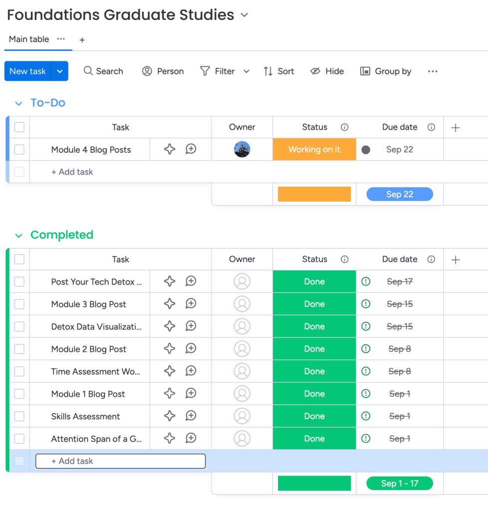
Task: Click the orange Working on it status cell
Action: [314, 149]
